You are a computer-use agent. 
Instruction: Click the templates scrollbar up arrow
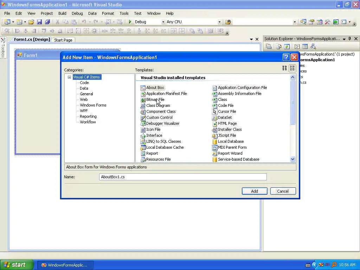[292, 77]
